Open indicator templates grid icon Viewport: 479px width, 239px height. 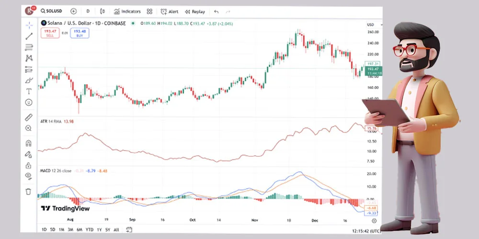point(149,11)
